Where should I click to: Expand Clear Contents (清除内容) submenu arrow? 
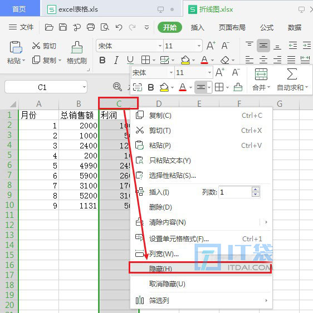click(266, 222)
